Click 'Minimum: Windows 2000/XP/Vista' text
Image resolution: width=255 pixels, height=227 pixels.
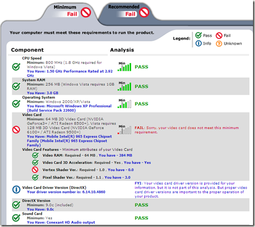[58, 102]
